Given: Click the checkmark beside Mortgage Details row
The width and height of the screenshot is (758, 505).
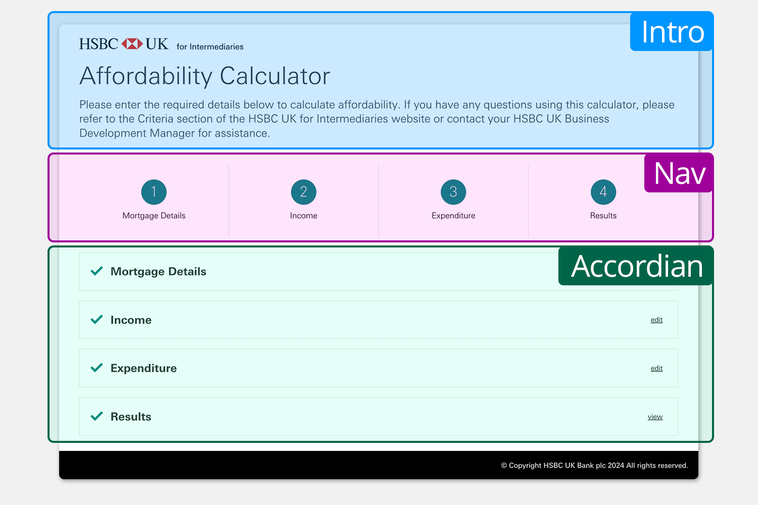Looking at the screenshot, I should coord(97,271).
